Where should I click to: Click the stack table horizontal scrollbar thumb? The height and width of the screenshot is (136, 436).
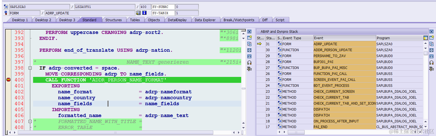[x=296, y=132]
